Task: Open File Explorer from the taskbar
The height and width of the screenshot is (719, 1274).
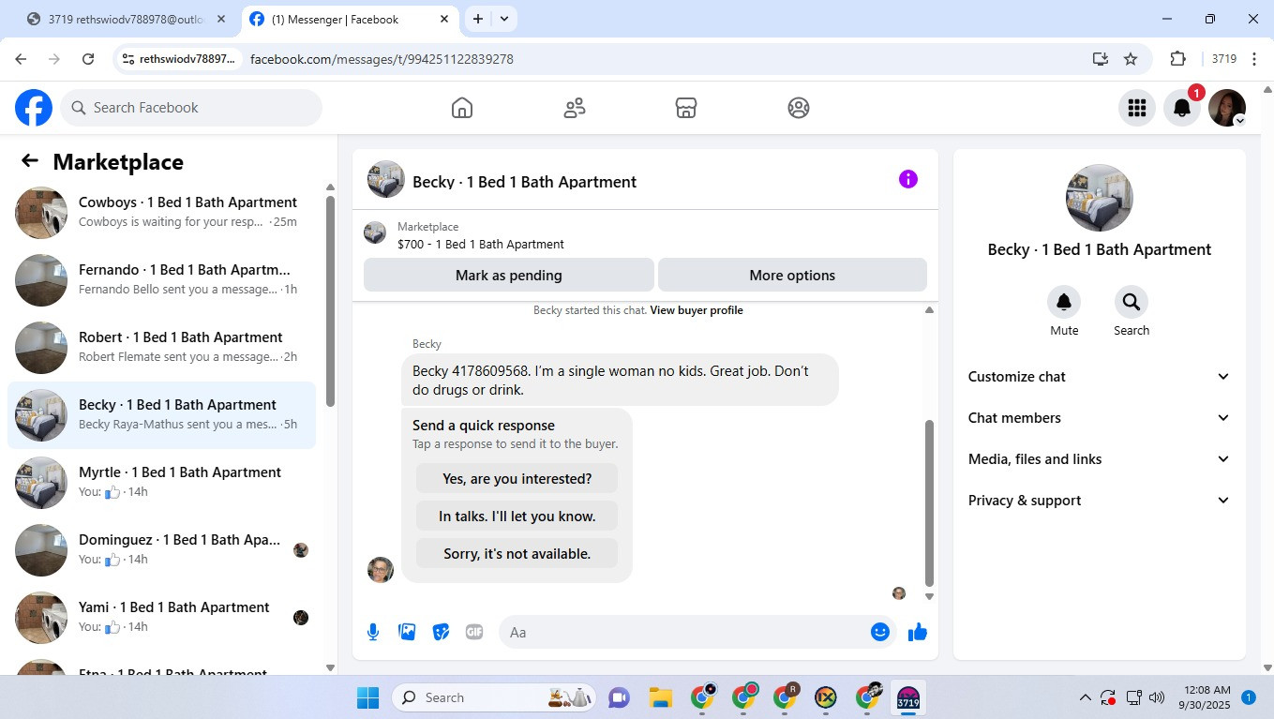Action: 661,697
